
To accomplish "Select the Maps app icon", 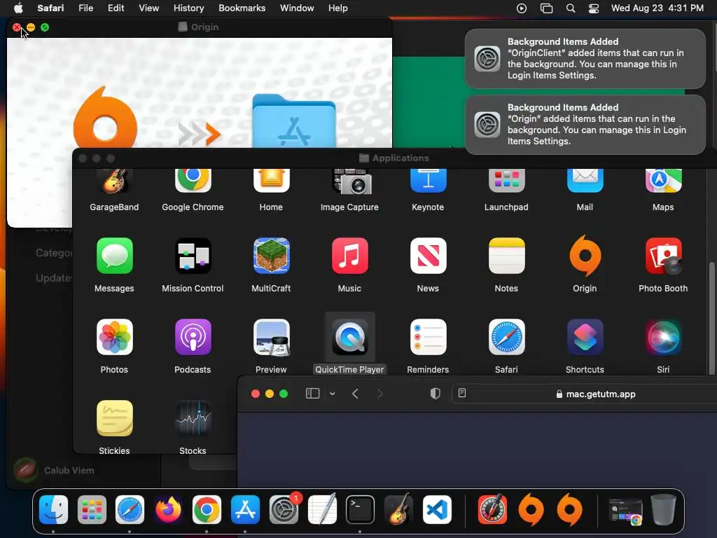I will pyautogui.click(x=663, y=181).
